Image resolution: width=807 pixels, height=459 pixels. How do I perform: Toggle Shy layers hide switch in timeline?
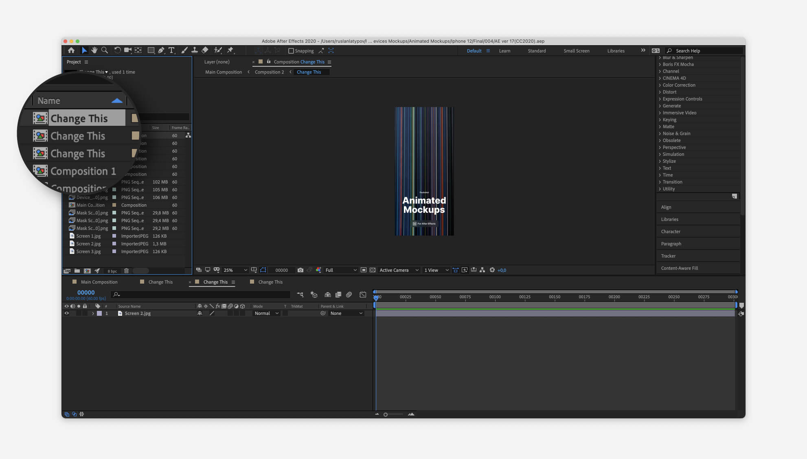(x=327, y=295)
